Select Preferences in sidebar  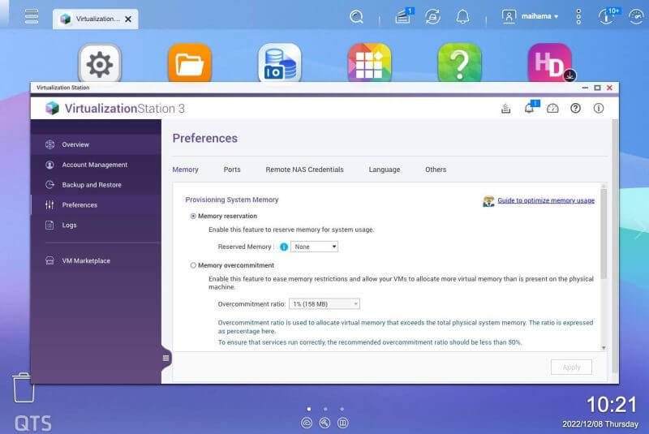click(x=96, y=204)
